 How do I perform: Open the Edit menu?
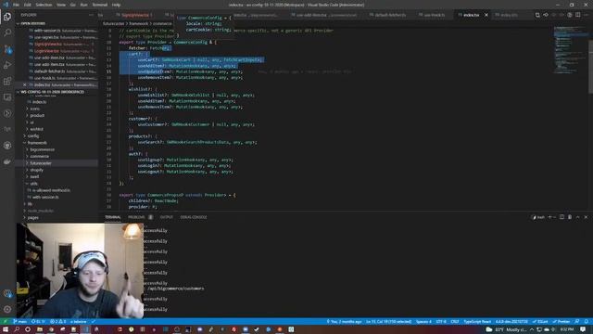(27, 5)
